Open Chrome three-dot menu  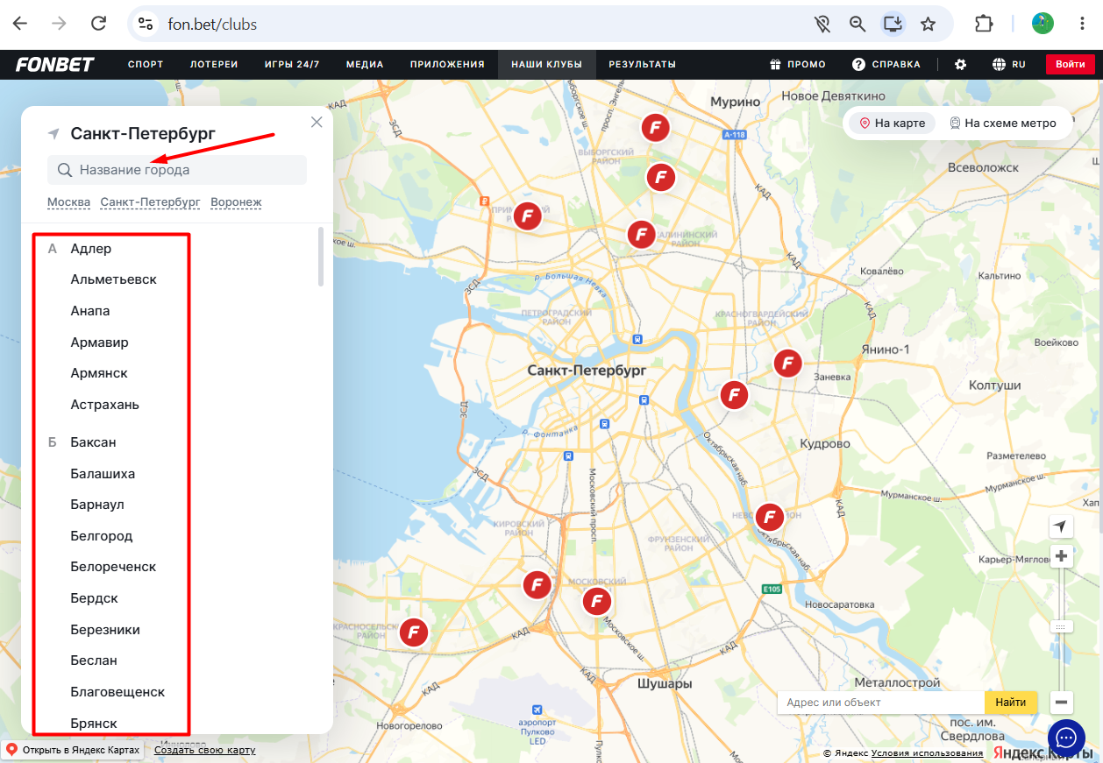[x=1083, y=24]
